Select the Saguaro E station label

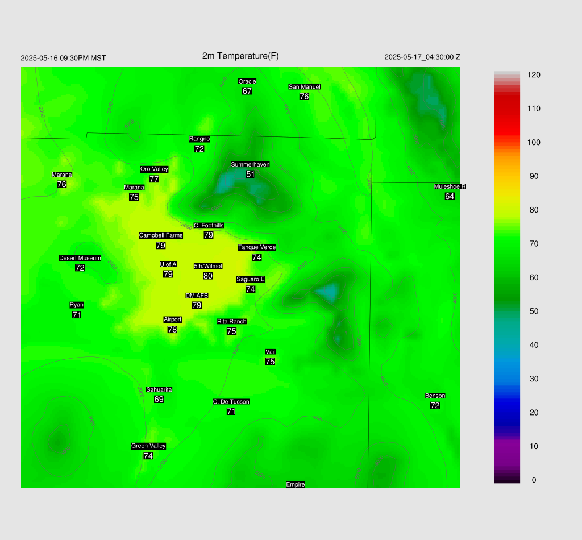click(x=251, y=279)
